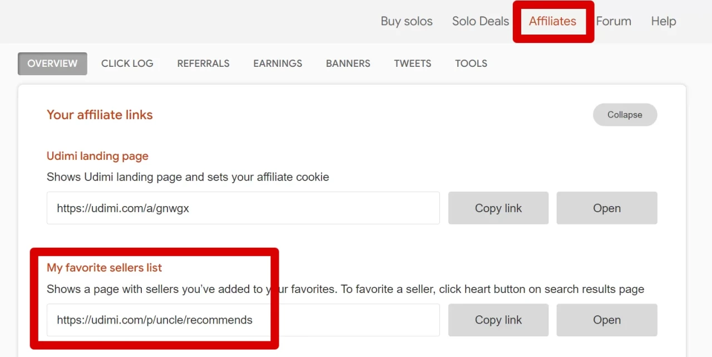This screenshot has height=357, width=712.
Task: Click the "Udimi landing page" heading
Action: tap(97, 156)
